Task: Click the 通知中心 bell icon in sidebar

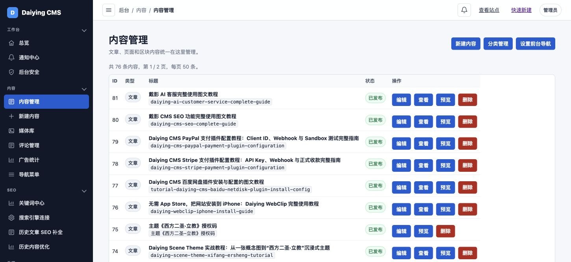Action: coord(11,57)
